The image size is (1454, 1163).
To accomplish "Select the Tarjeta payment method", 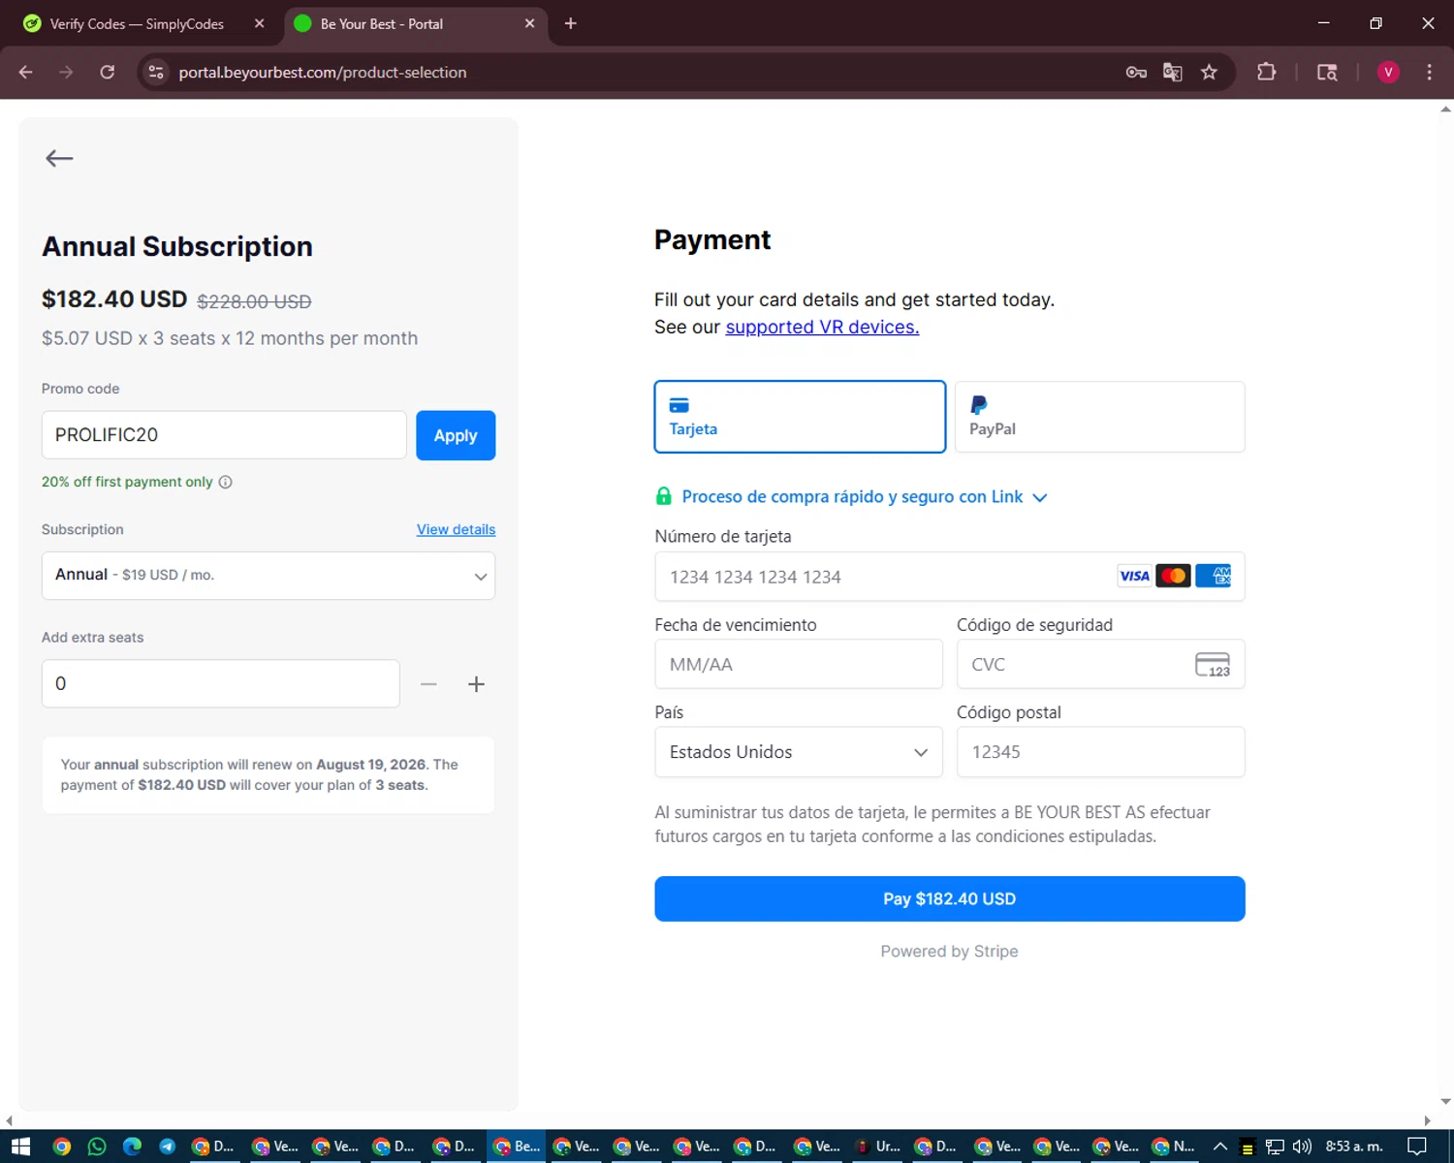I will 800,417.
